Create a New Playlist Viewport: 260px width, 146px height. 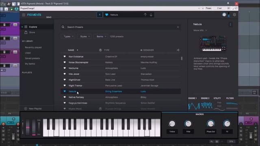coord(33,109)
